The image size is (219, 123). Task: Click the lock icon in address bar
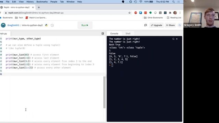point(6,13)
